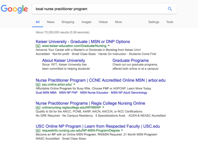Click the blue search magnifier icon

coord(170,9)
